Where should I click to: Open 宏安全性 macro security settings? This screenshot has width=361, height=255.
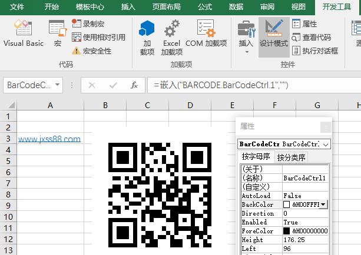[x=92, y=51]
